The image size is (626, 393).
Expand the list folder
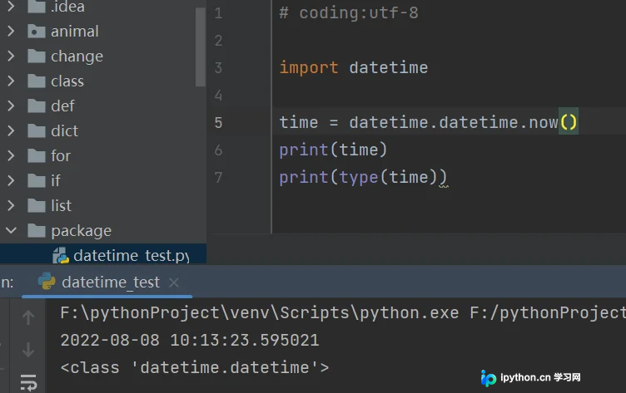(11, 206)
